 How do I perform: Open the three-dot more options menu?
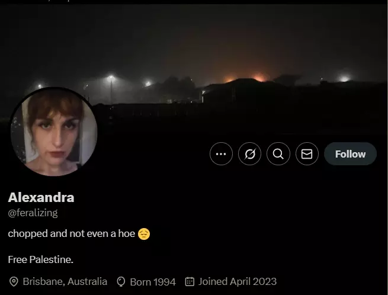coord(221,153)
